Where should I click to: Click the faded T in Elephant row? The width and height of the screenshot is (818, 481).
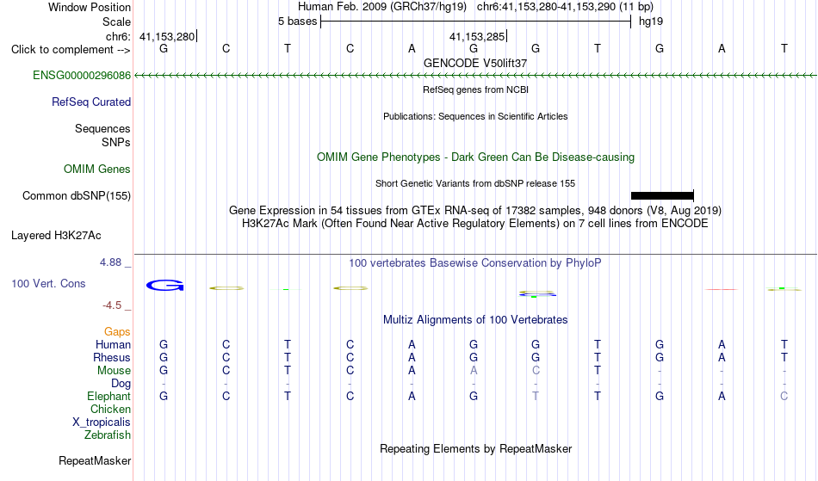pos(536,396)
